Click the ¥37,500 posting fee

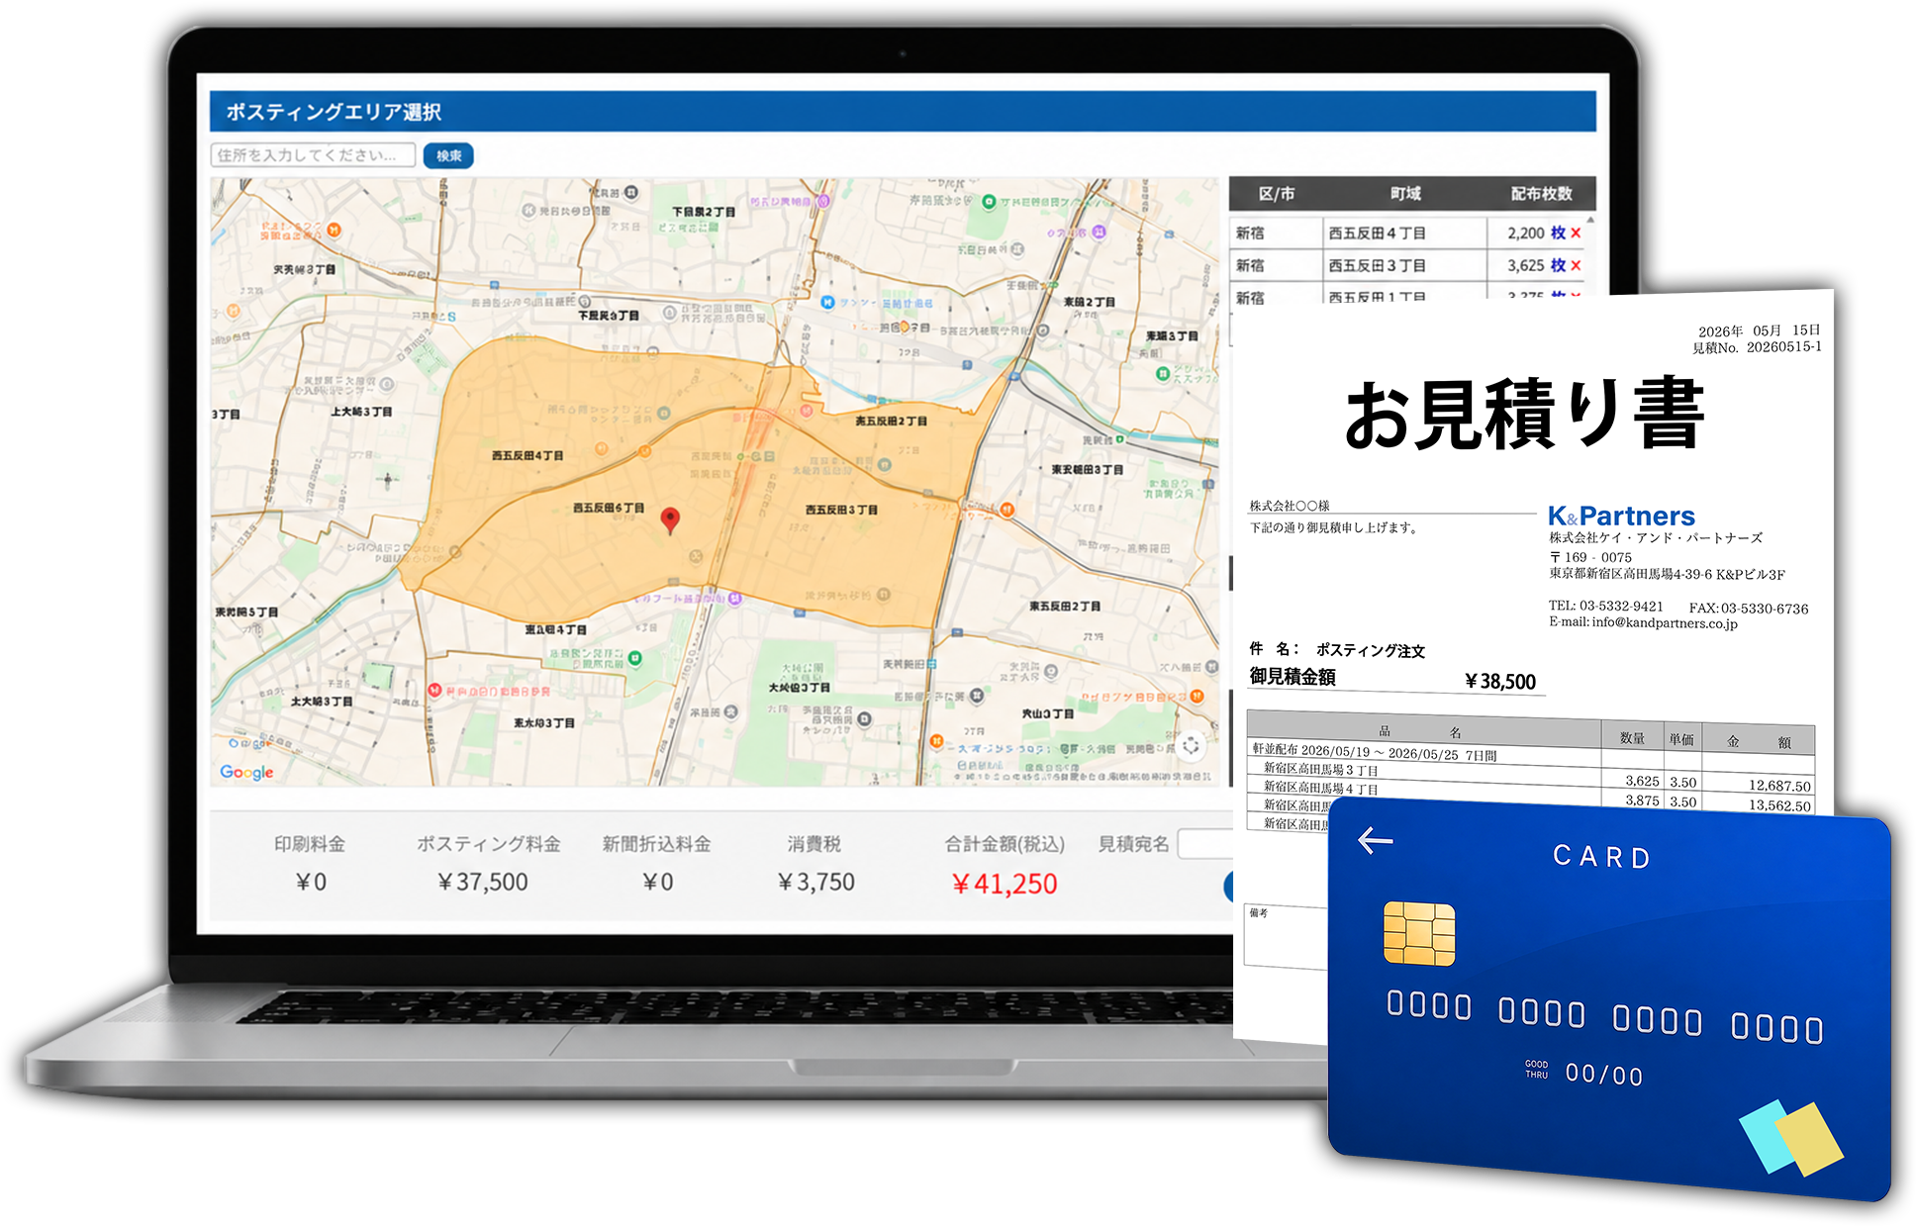(482, 882)
